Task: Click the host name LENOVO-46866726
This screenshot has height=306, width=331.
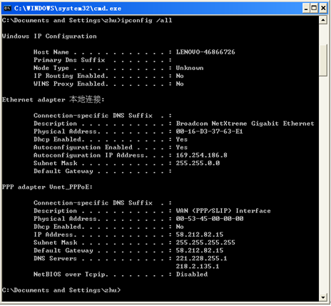Action: pyautogui.click(x=205, y=52)
